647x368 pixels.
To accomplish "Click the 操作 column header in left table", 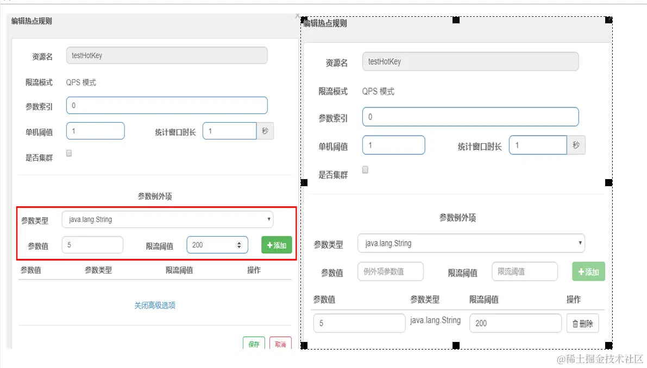I will click(254, 270).
